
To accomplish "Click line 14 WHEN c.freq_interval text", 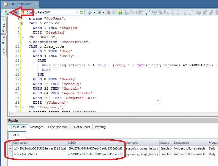I will point(64,65).
